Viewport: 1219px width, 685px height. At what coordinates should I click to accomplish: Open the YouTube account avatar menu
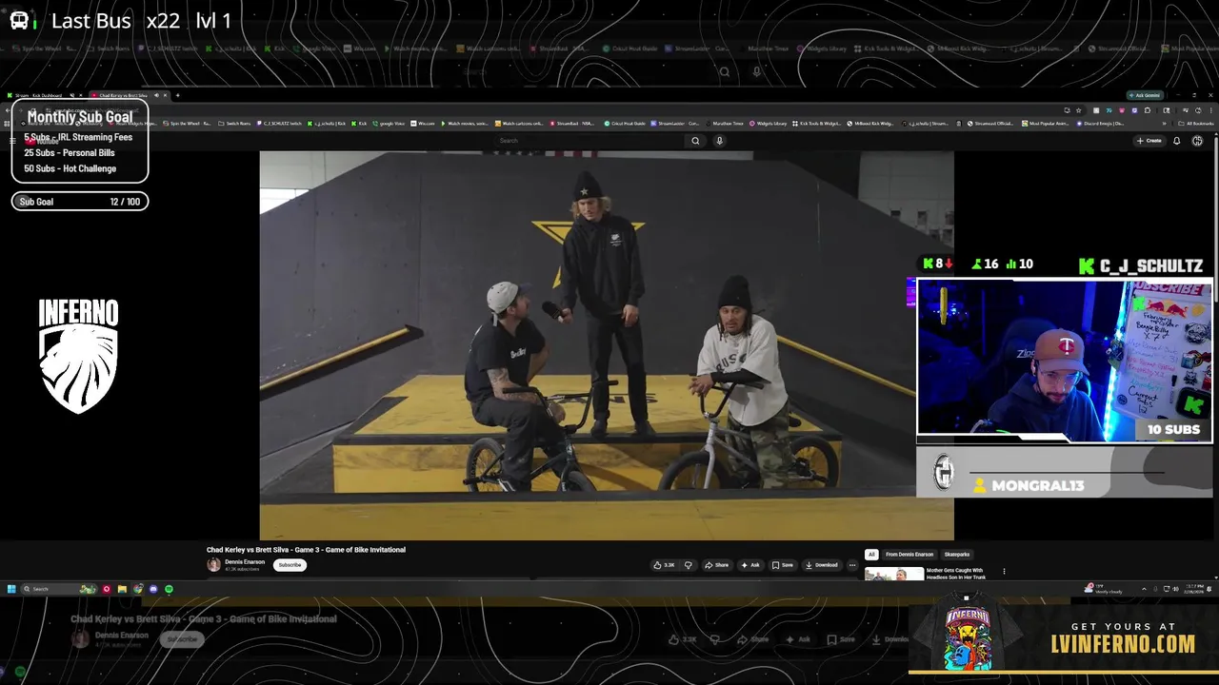pyautogui.click(x=1197, y=141)
